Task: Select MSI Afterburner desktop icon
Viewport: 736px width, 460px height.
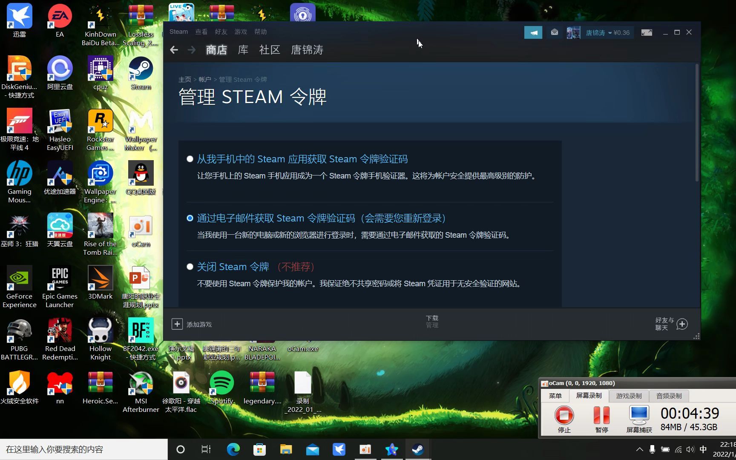Action: tap(141, 392)
